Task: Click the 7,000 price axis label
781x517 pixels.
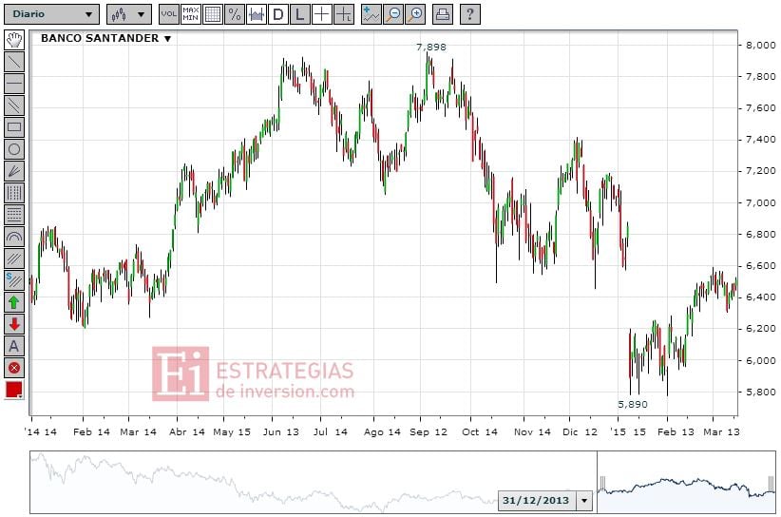Action: click(760, 202)
